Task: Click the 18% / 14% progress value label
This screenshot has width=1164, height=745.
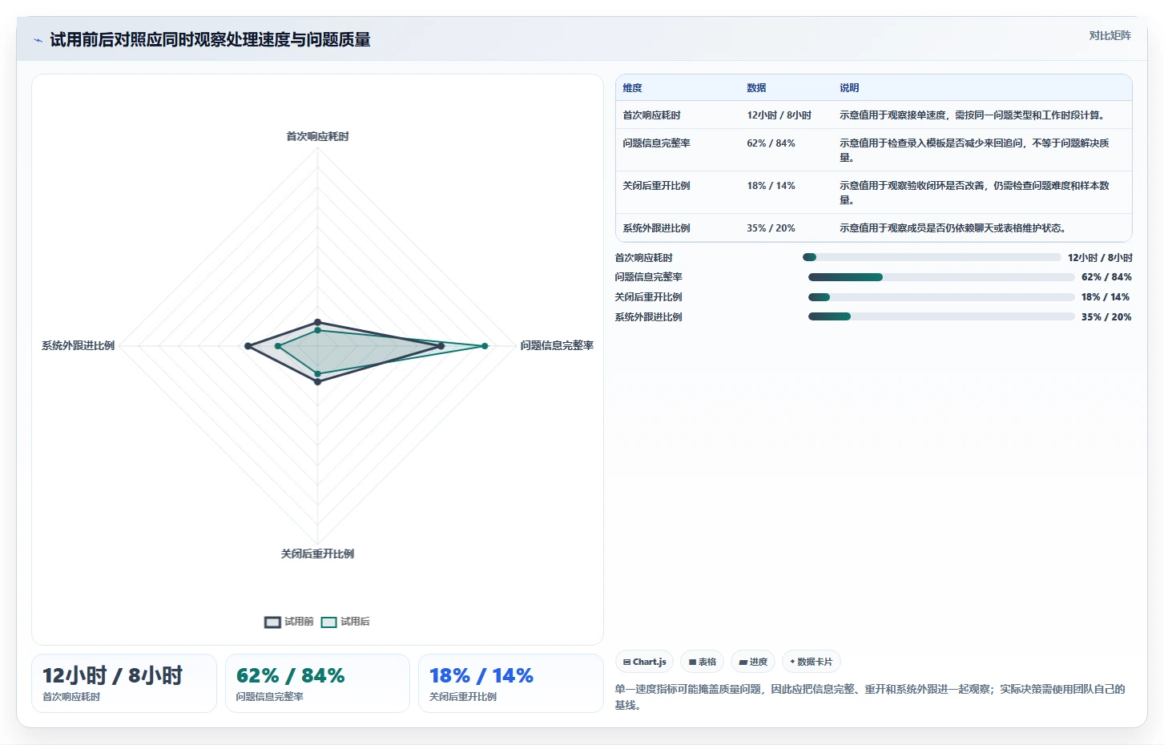Action: pos(1106,297)
